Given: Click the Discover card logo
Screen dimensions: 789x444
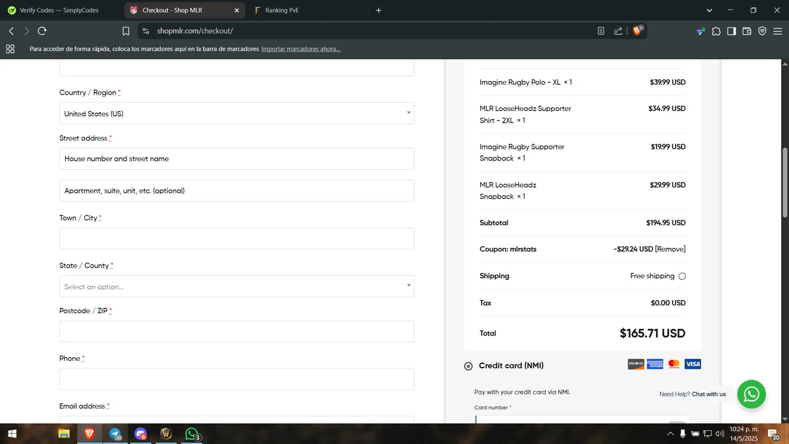Looking at the screenshot, I should click(x=636, y=364).
